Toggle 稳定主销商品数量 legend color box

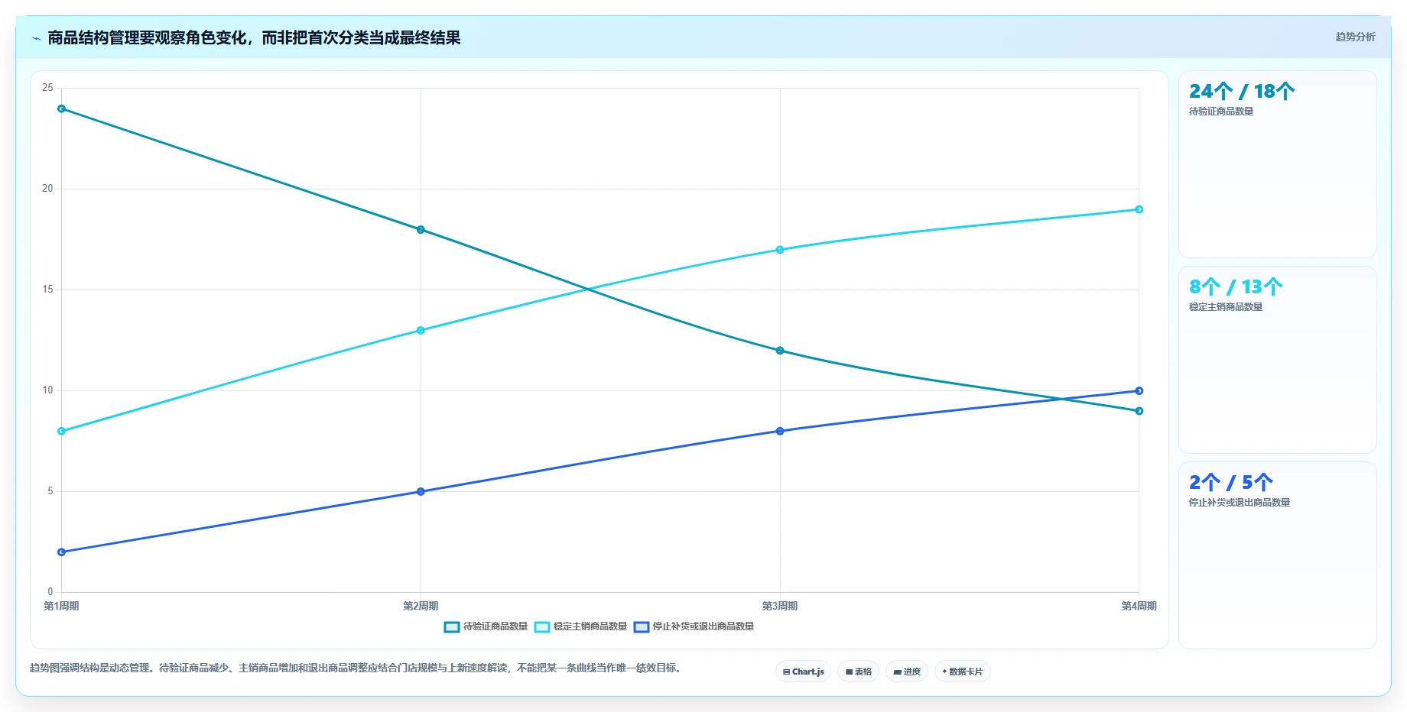[x=542, y=627]
